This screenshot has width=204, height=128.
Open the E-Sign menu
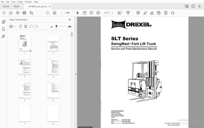pyautogui.click(x=20, y=2)
